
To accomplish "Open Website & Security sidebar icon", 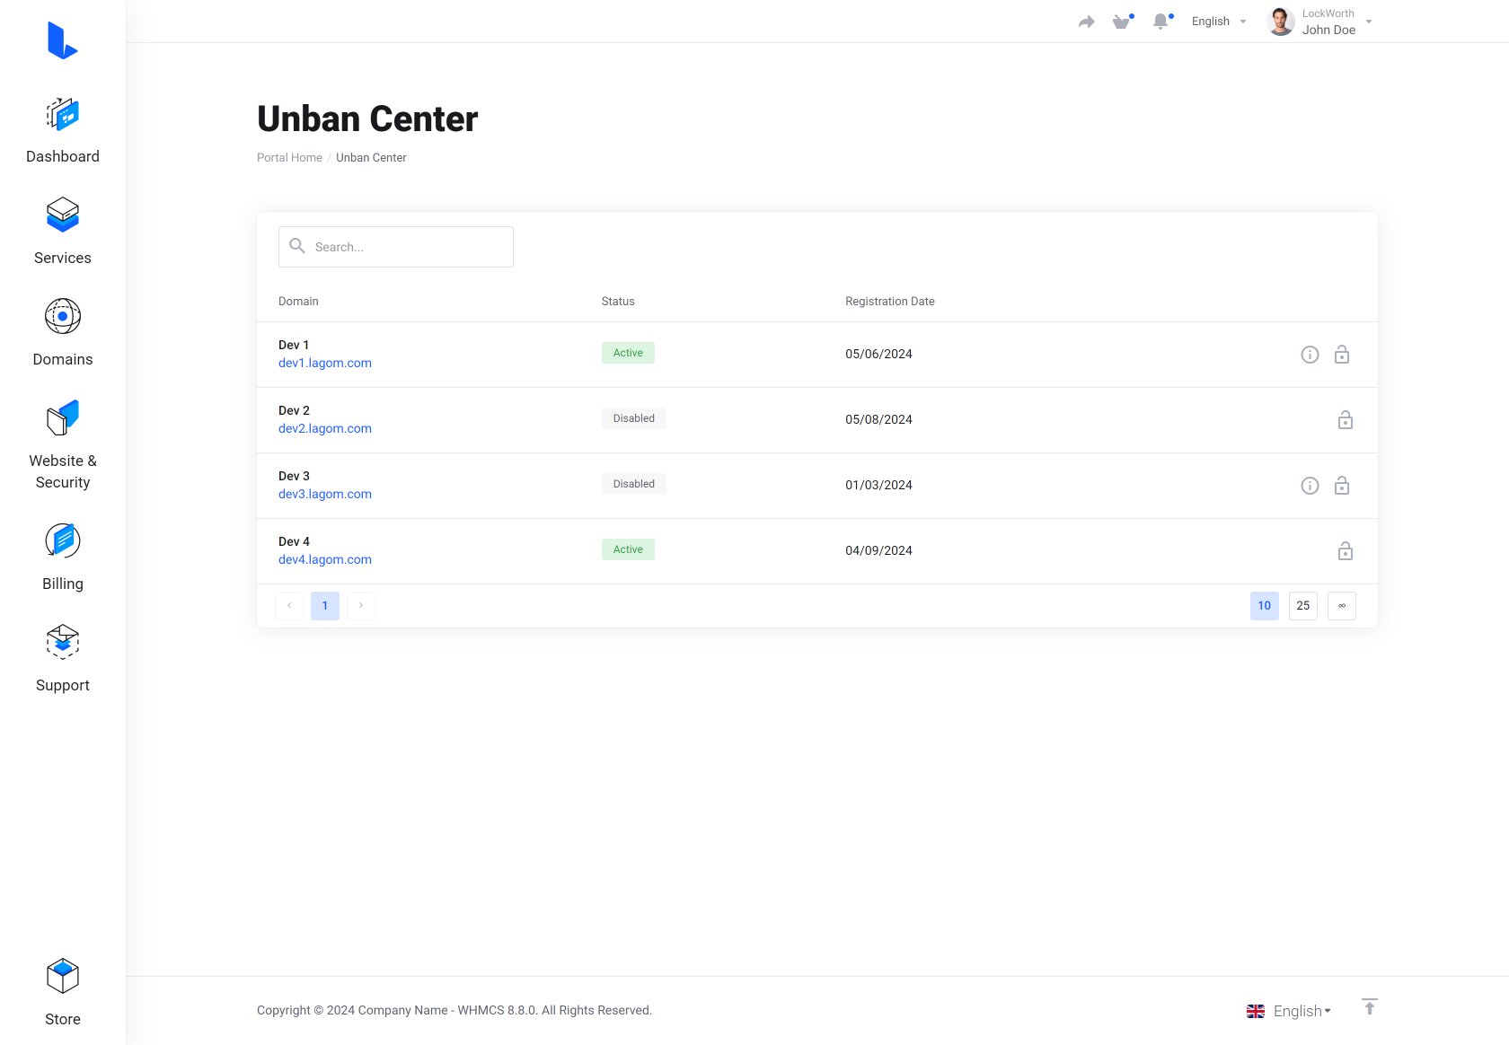I will point(63,417).
